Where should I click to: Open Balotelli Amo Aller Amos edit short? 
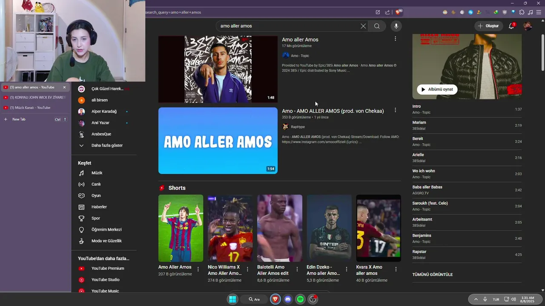(280, 228)
